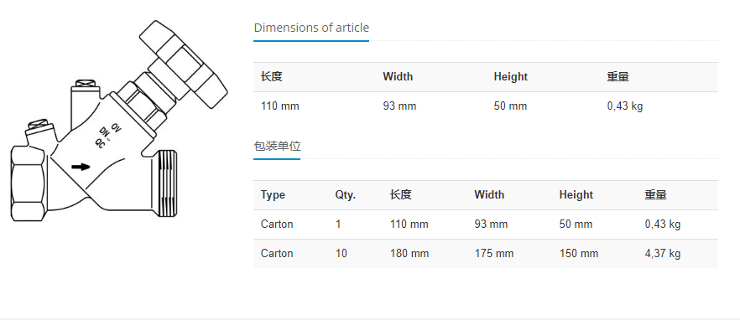
Task: Select the 包装单位 section heading
Action: pyautogui.click(x=277, y=146)
